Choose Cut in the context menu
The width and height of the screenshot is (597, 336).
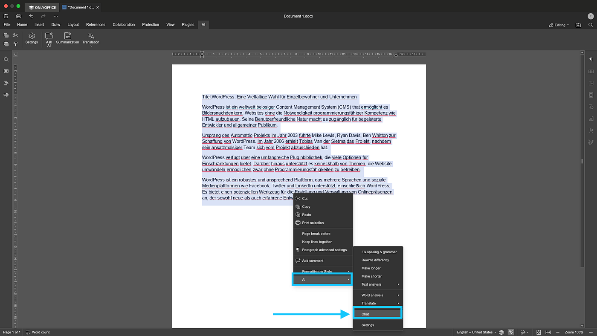pyautogui.click(x=323, y=199)
